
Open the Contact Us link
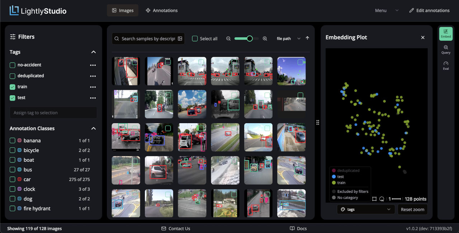(x=176, y=228)
